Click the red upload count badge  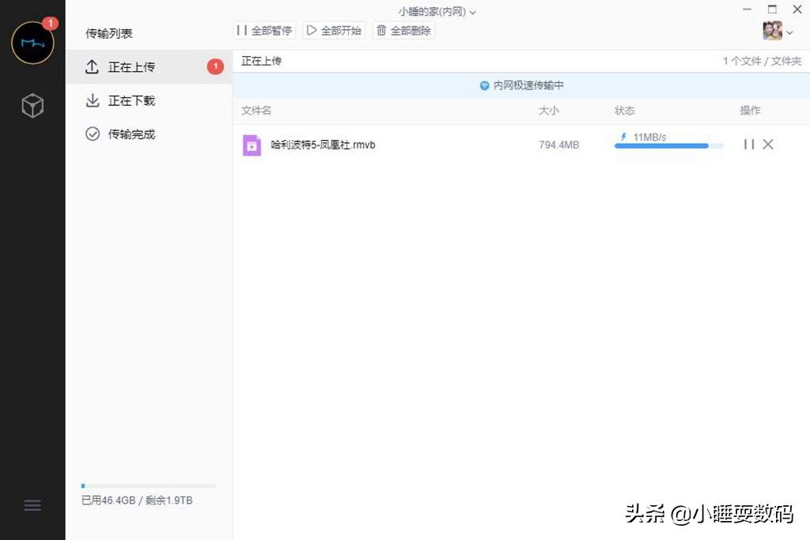click(215, 67)
